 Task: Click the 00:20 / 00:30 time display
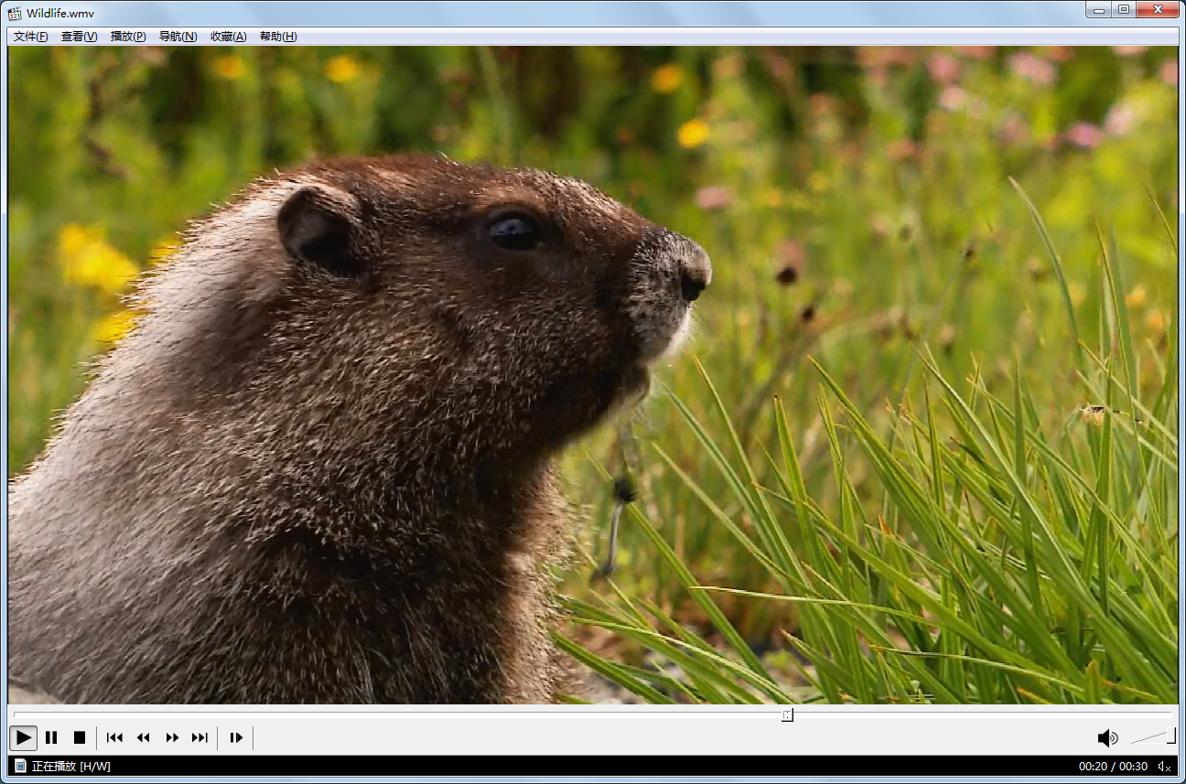coord(1113,766)
